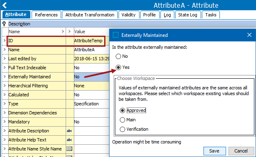Screen dimensions: 256x157
Task: Expand the Type row
Action: pos(5,104)
